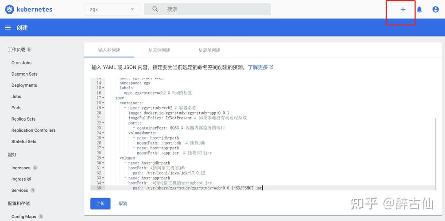Screen dimensions: 445x221
Task: Open Config Maps in sidebar
Action: 24,217
